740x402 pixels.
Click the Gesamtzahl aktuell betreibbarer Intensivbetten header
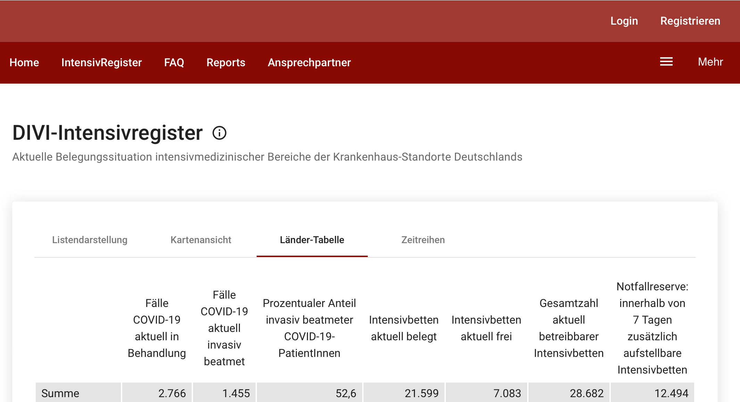568,328
